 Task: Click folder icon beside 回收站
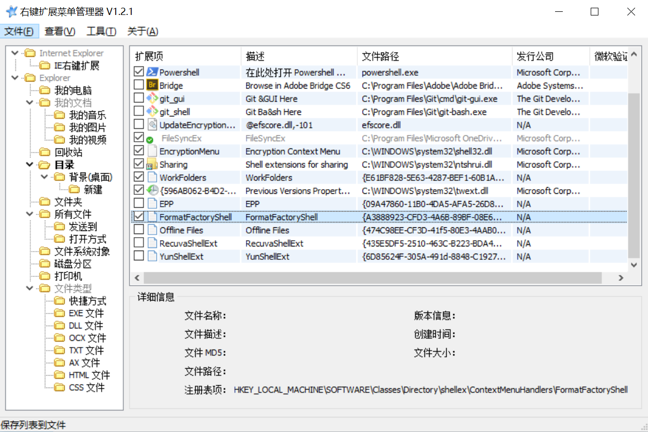click(45, 152)
